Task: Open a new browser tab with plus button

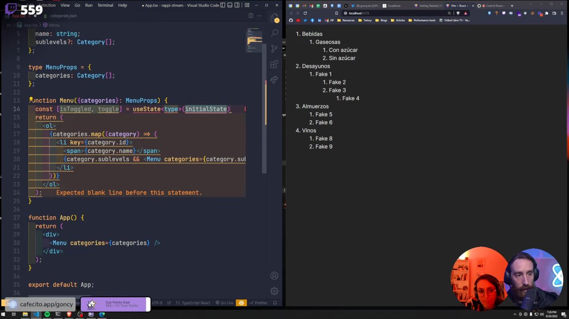Action: point(512,6)
